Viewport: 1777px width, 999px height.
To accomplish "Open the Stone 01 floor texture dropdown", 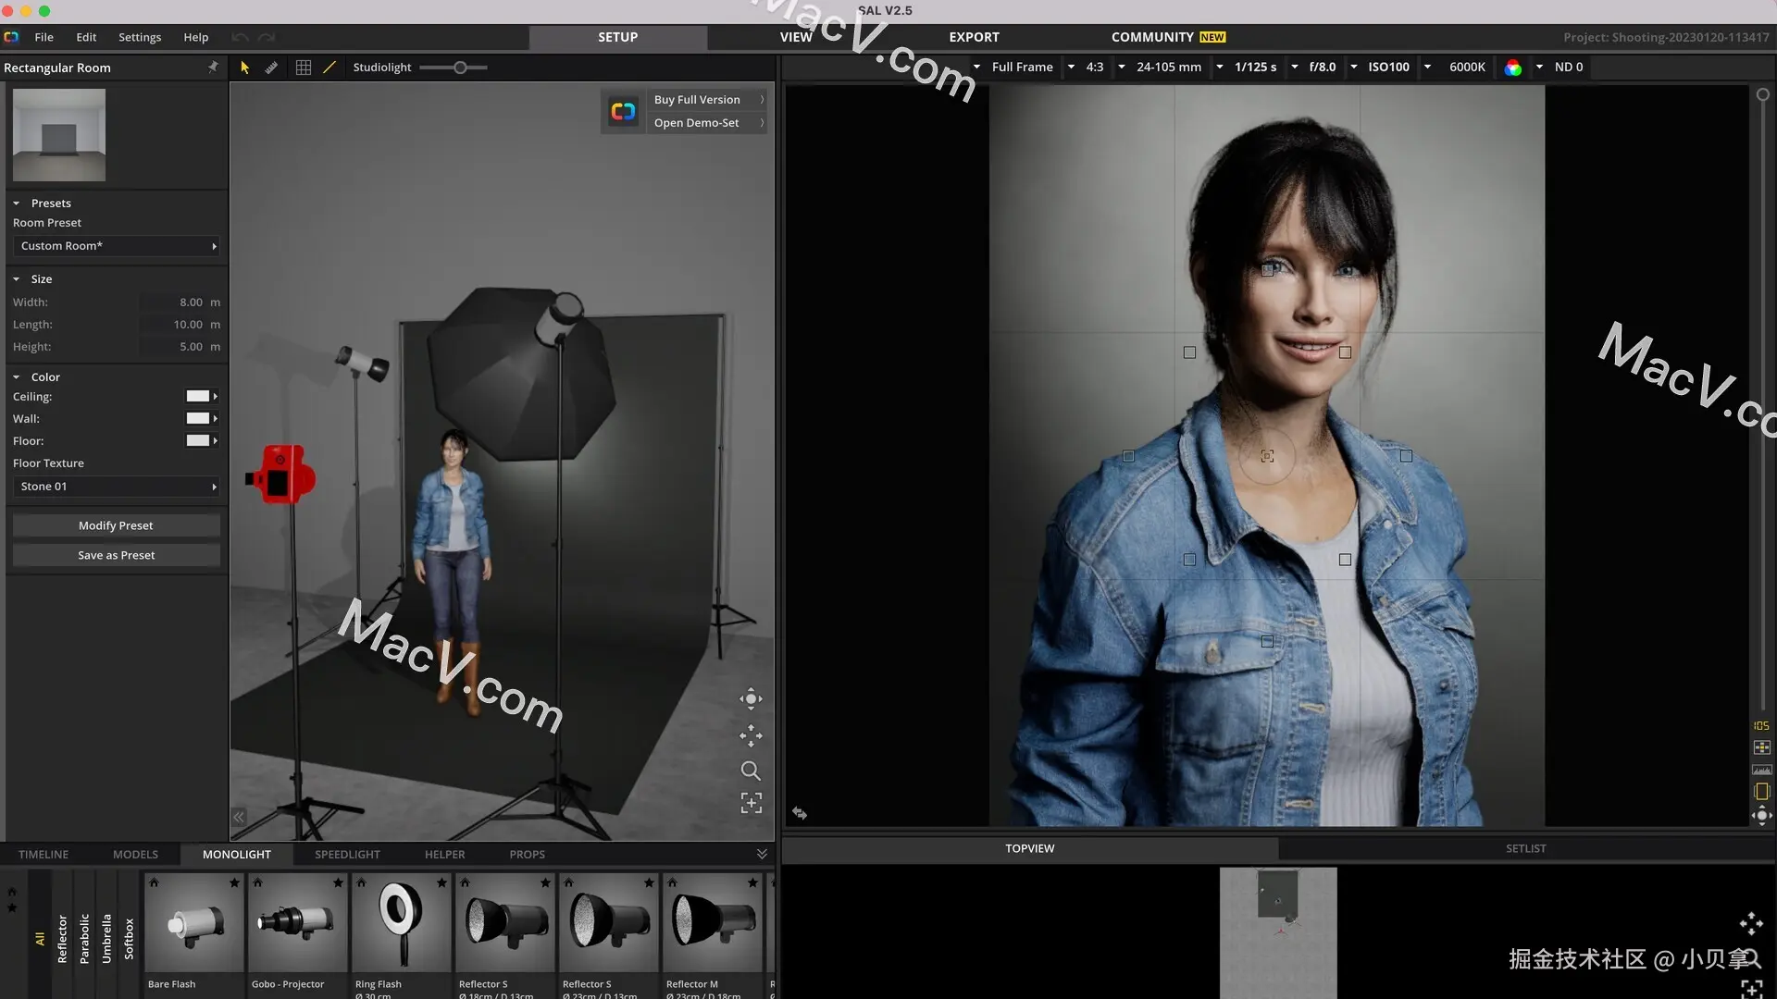I will [x=117, y=487].
